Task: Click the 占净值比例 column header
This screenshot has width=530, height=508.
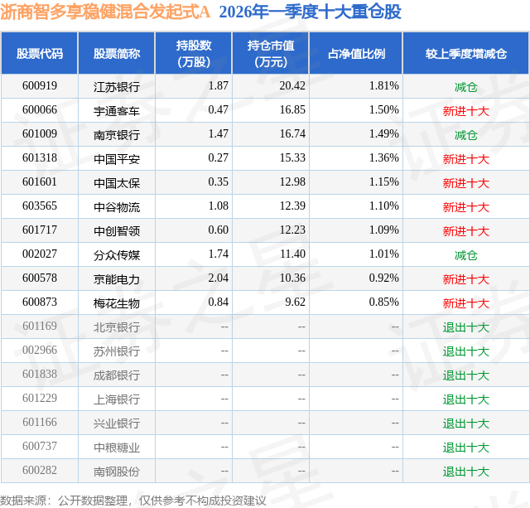Action: (356, 53)
